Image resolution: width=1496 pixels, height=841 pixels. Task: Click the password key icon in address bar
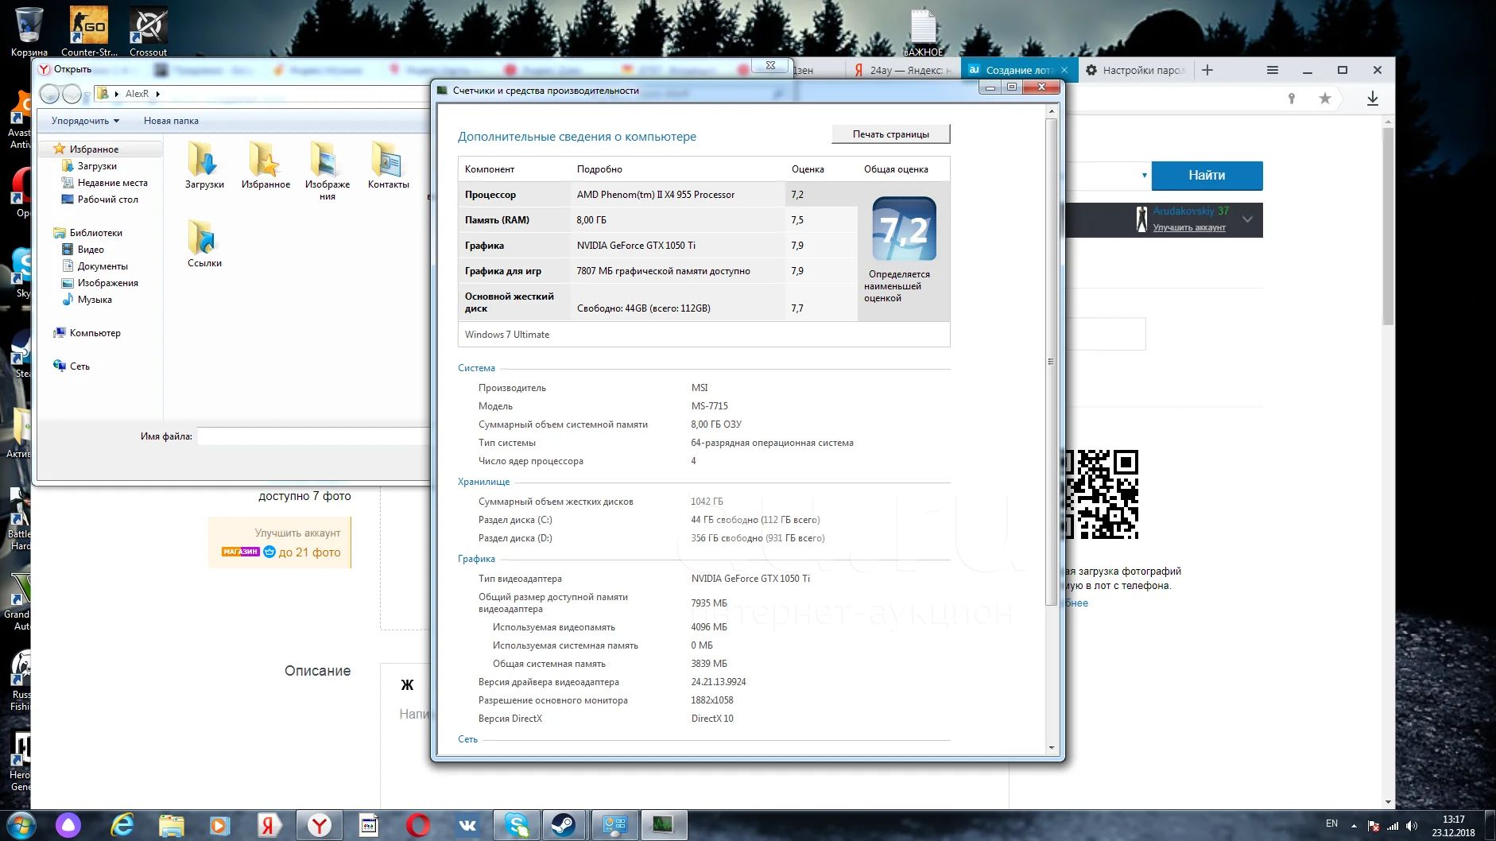[x=1292, y=99]
